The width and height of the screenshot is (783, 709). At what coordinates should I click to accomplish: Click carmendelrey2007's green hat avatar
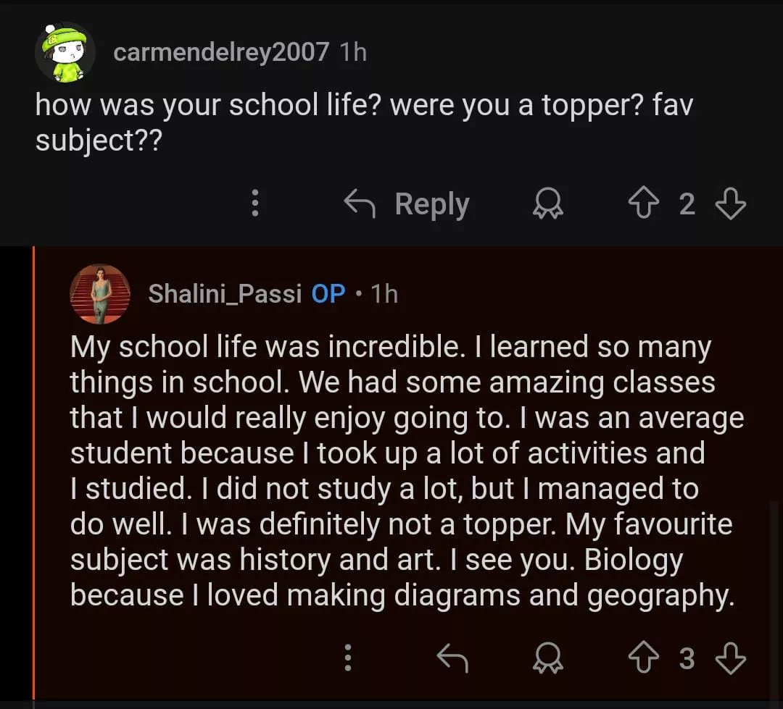pyautogui.click(x=65, y=52)
